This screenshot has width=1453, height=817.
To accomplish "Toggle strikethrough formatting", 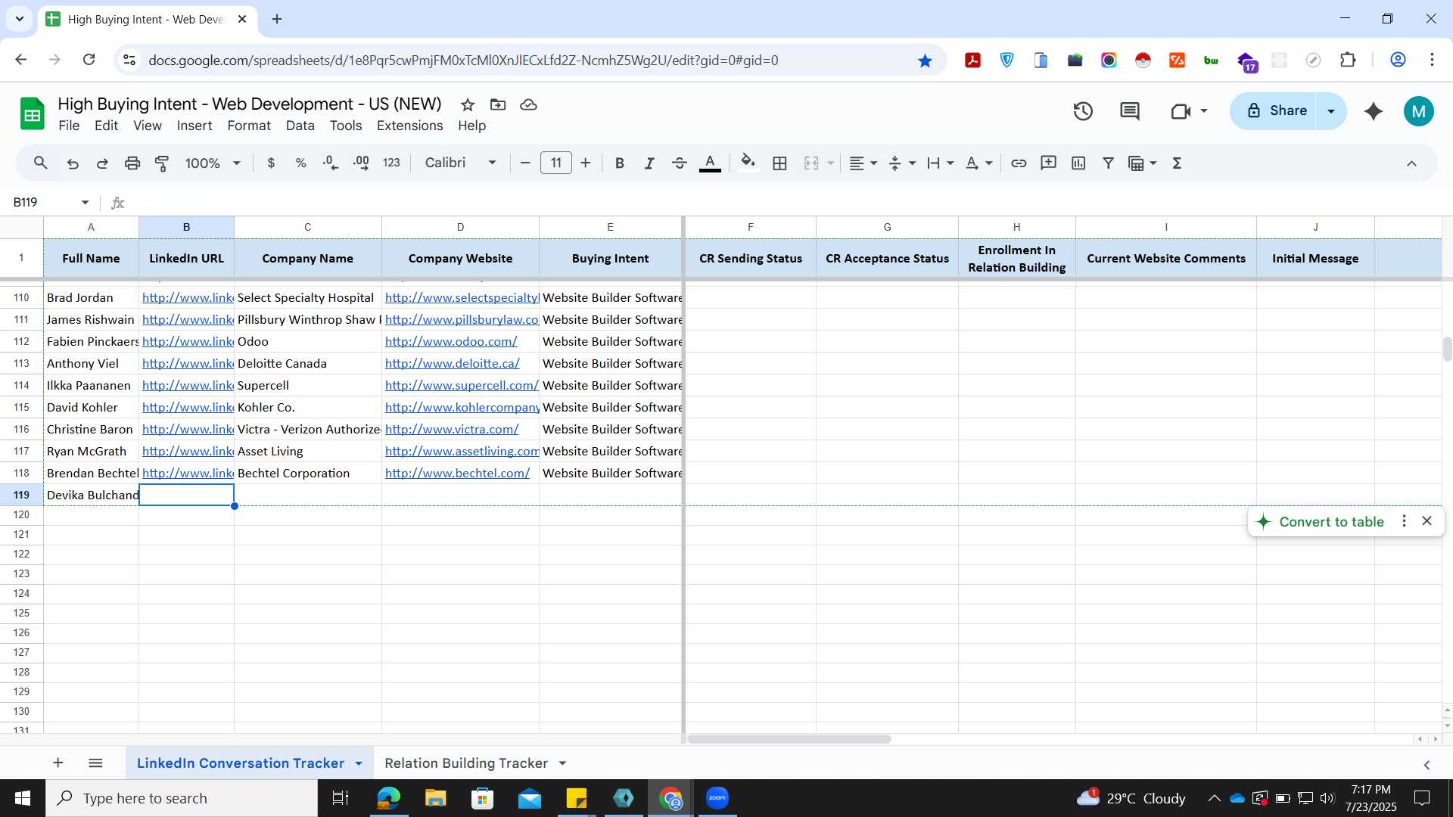I will [679, 163].
